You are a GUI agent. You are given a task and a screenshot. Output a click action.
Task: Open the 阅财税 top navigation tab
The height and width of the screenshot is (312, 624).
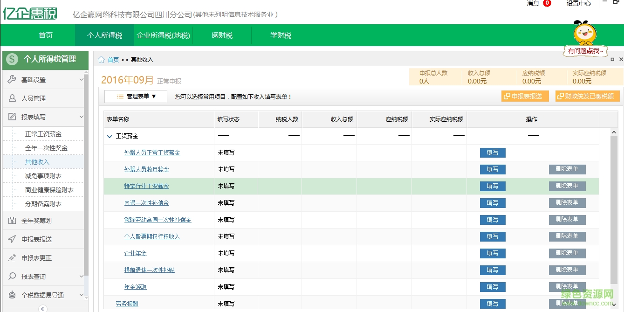pyautogui.click(x=222, y=35)
